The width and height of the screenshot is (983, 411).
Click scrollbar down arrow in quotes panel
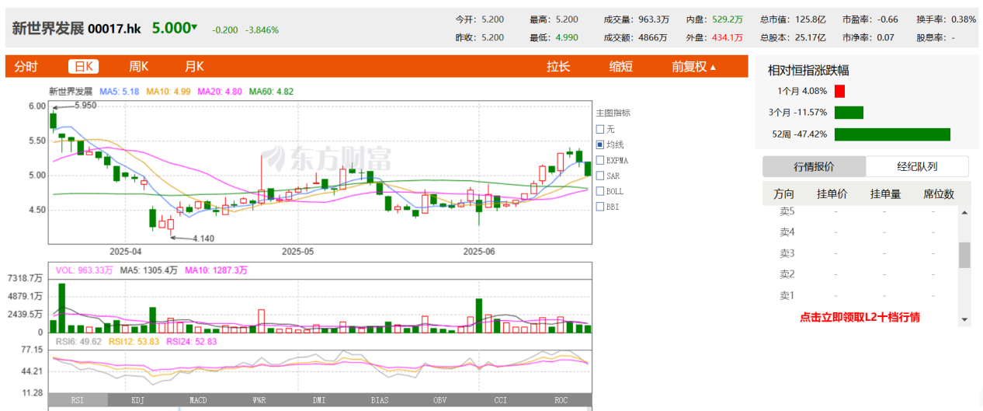pos(964,319)
